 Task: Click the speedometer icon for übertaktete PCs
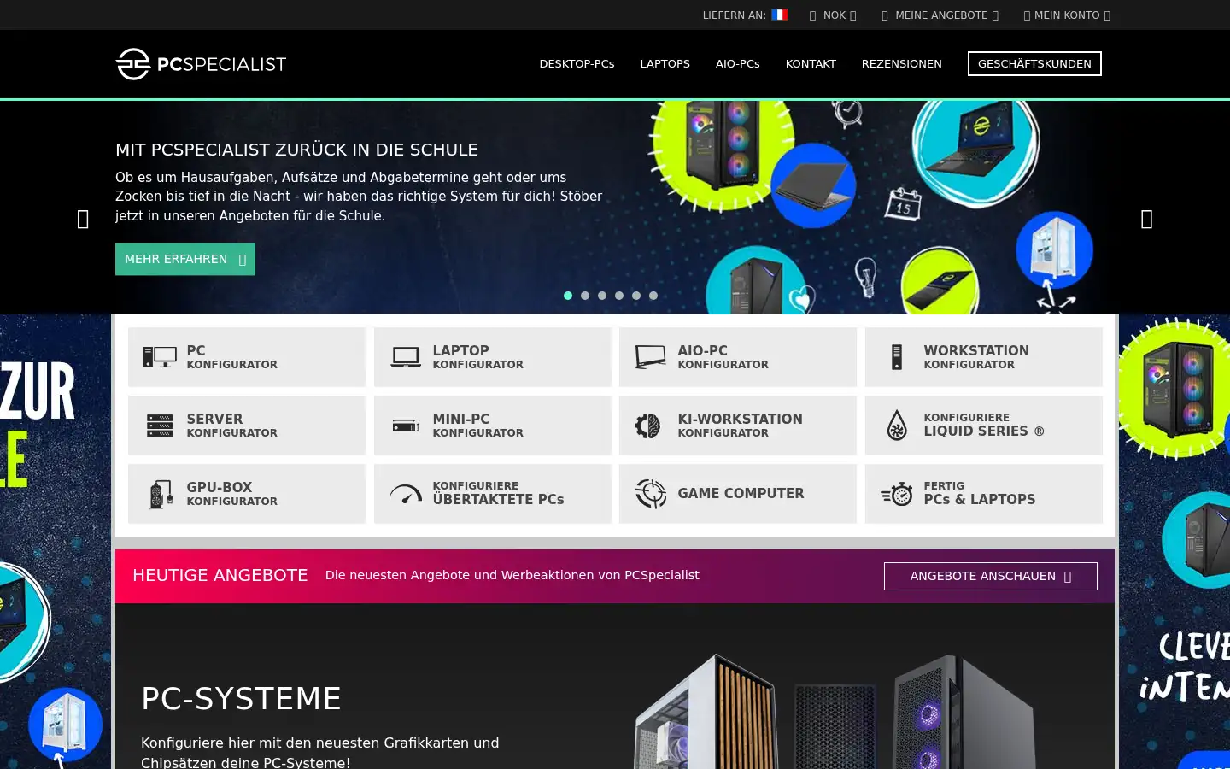pos(406,494)
